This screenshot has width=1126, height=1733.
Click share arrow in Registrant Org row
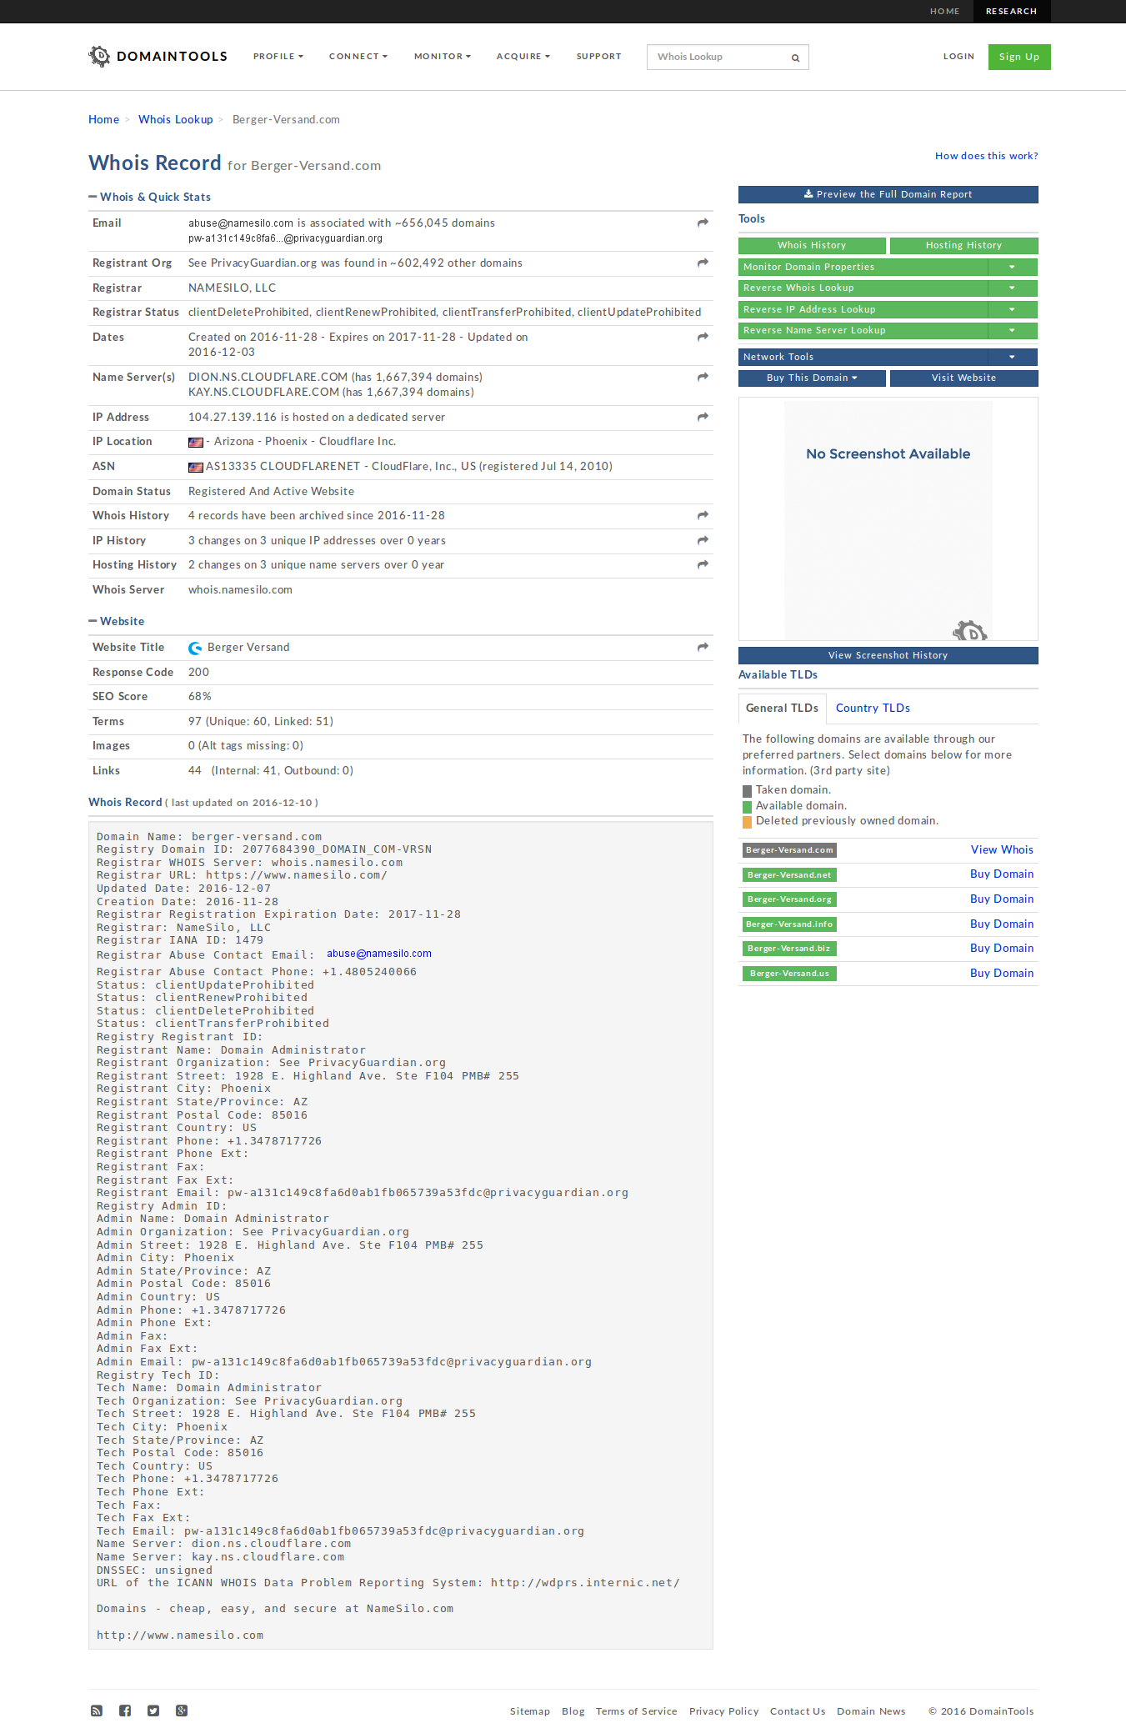click(x=703, y=263)
